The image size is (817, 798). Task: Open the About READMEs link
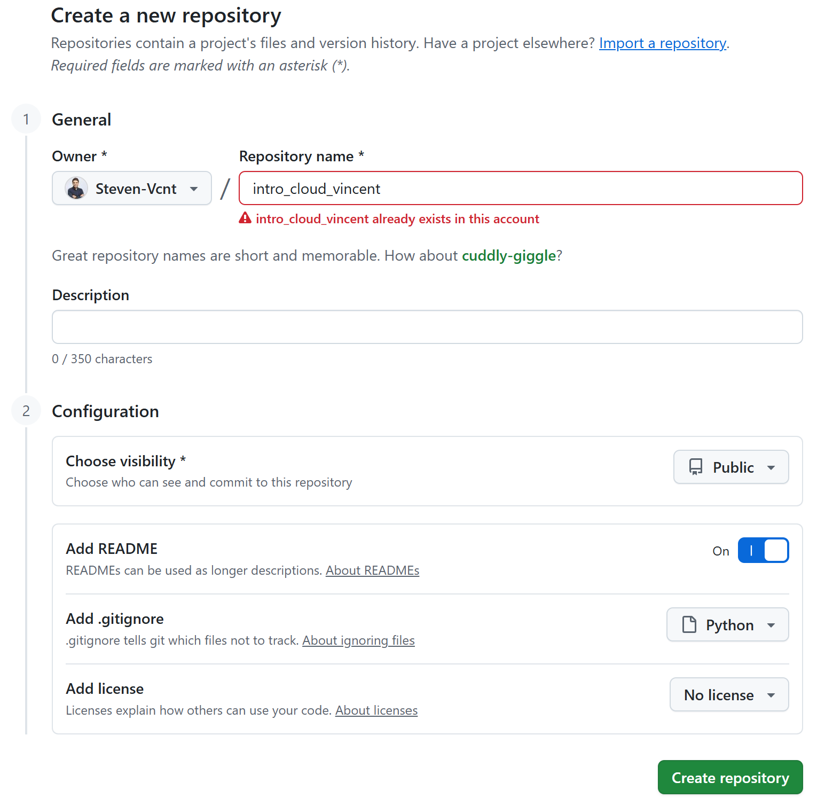pyautogui.click(x=372, y=570)
